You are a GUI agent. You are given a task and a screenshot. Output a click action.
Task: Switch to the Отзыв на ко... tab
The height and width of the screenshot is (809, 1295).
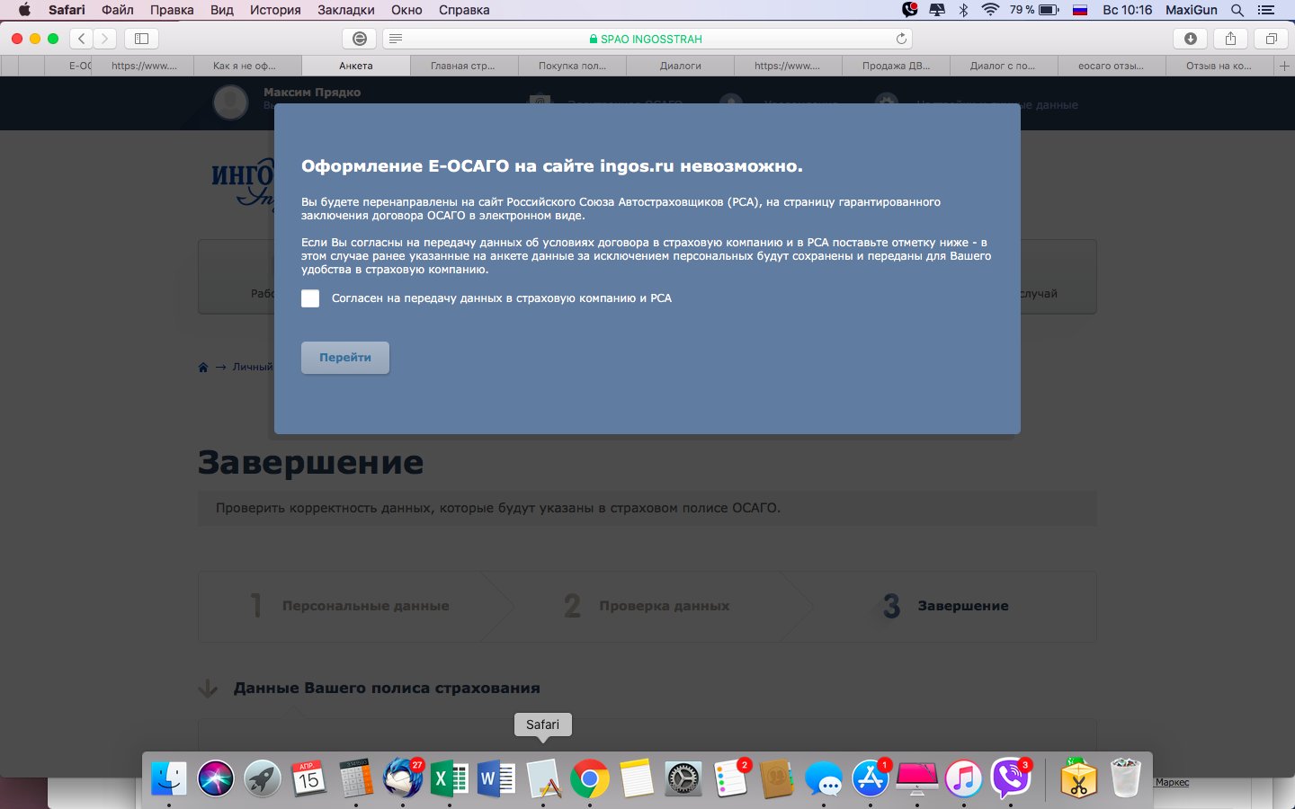coord(1219,66)
